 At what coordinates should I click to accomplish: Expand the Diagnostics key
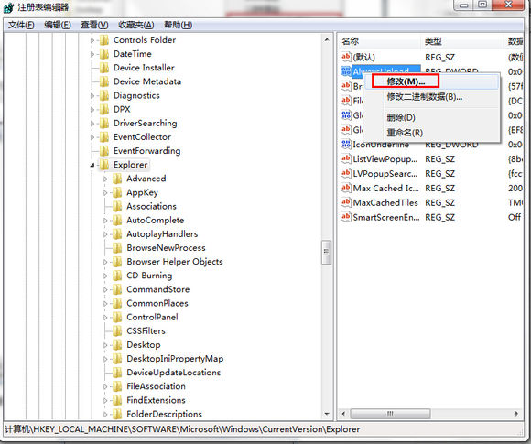[x=92, y=96]
